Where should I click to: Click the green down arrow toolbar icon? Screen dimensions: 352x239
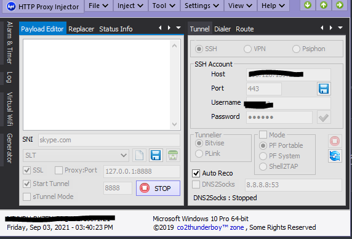pyautogui.click(x=308, y=5)
